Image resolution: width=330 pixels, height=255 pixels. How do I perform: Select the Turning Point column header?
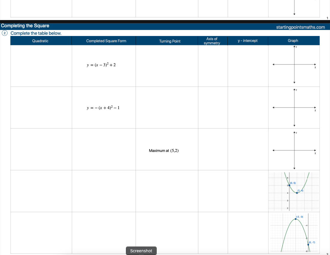(x=170, y=41)
